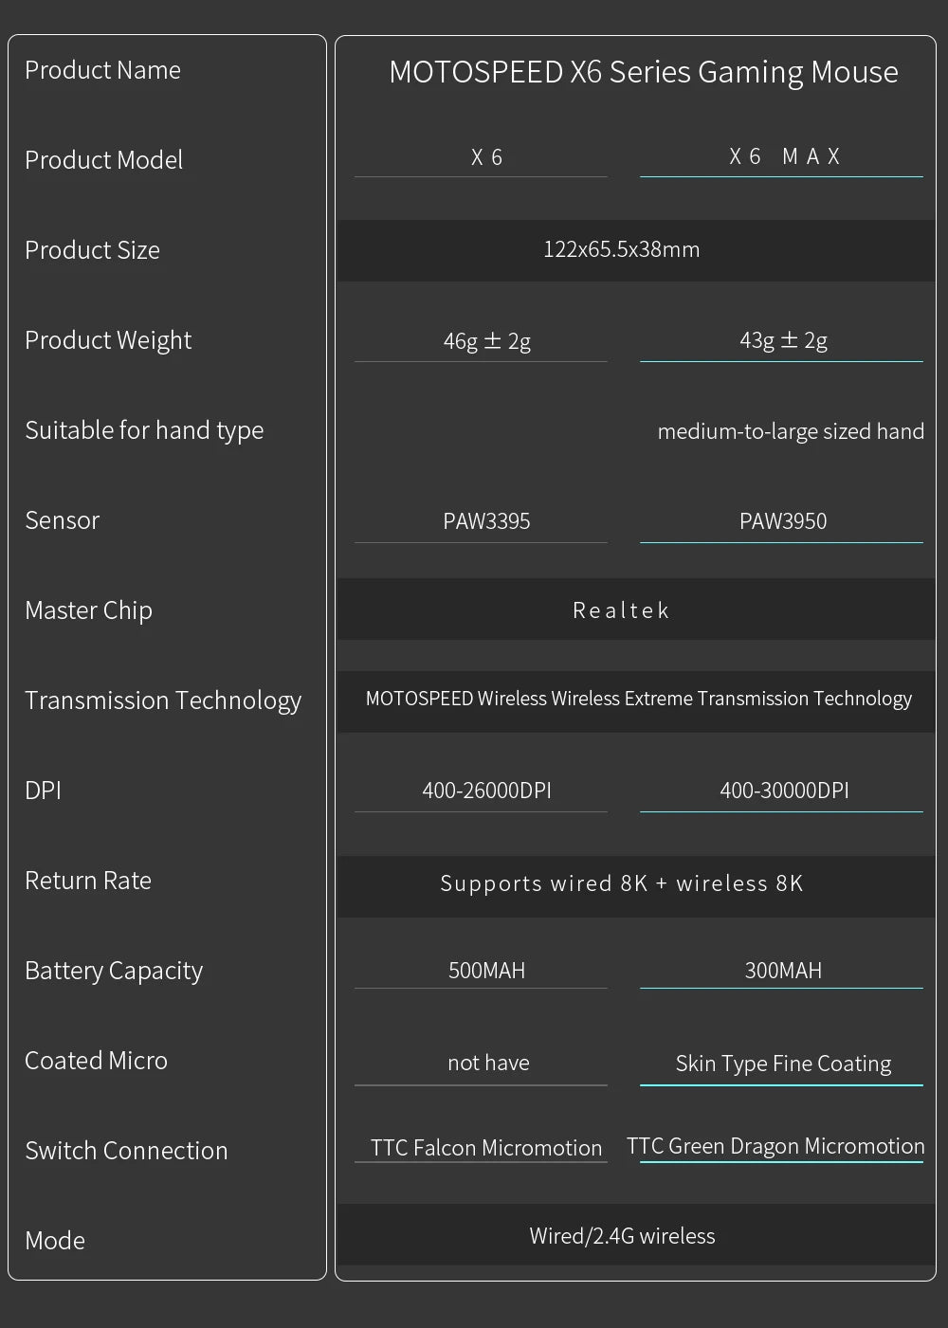Viewport: 948px width, 1328px height.
Task: Click 'Supports wired 8K + wireless 8K' text
Action: coord(622,883)
